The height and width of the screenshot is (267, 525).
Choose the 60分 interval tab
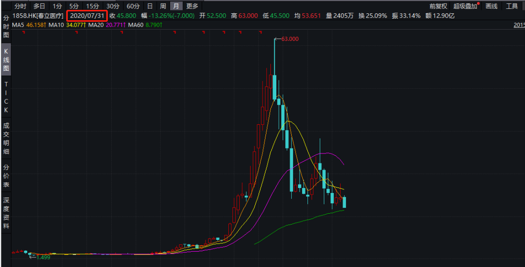(133, 6)
